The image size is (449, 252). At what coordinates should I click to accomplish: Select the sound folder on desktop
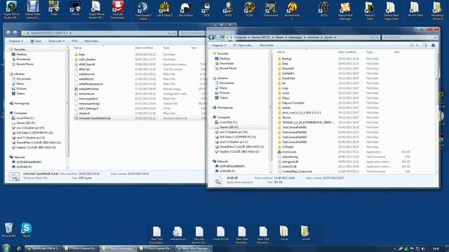click(x=305, y=233)
